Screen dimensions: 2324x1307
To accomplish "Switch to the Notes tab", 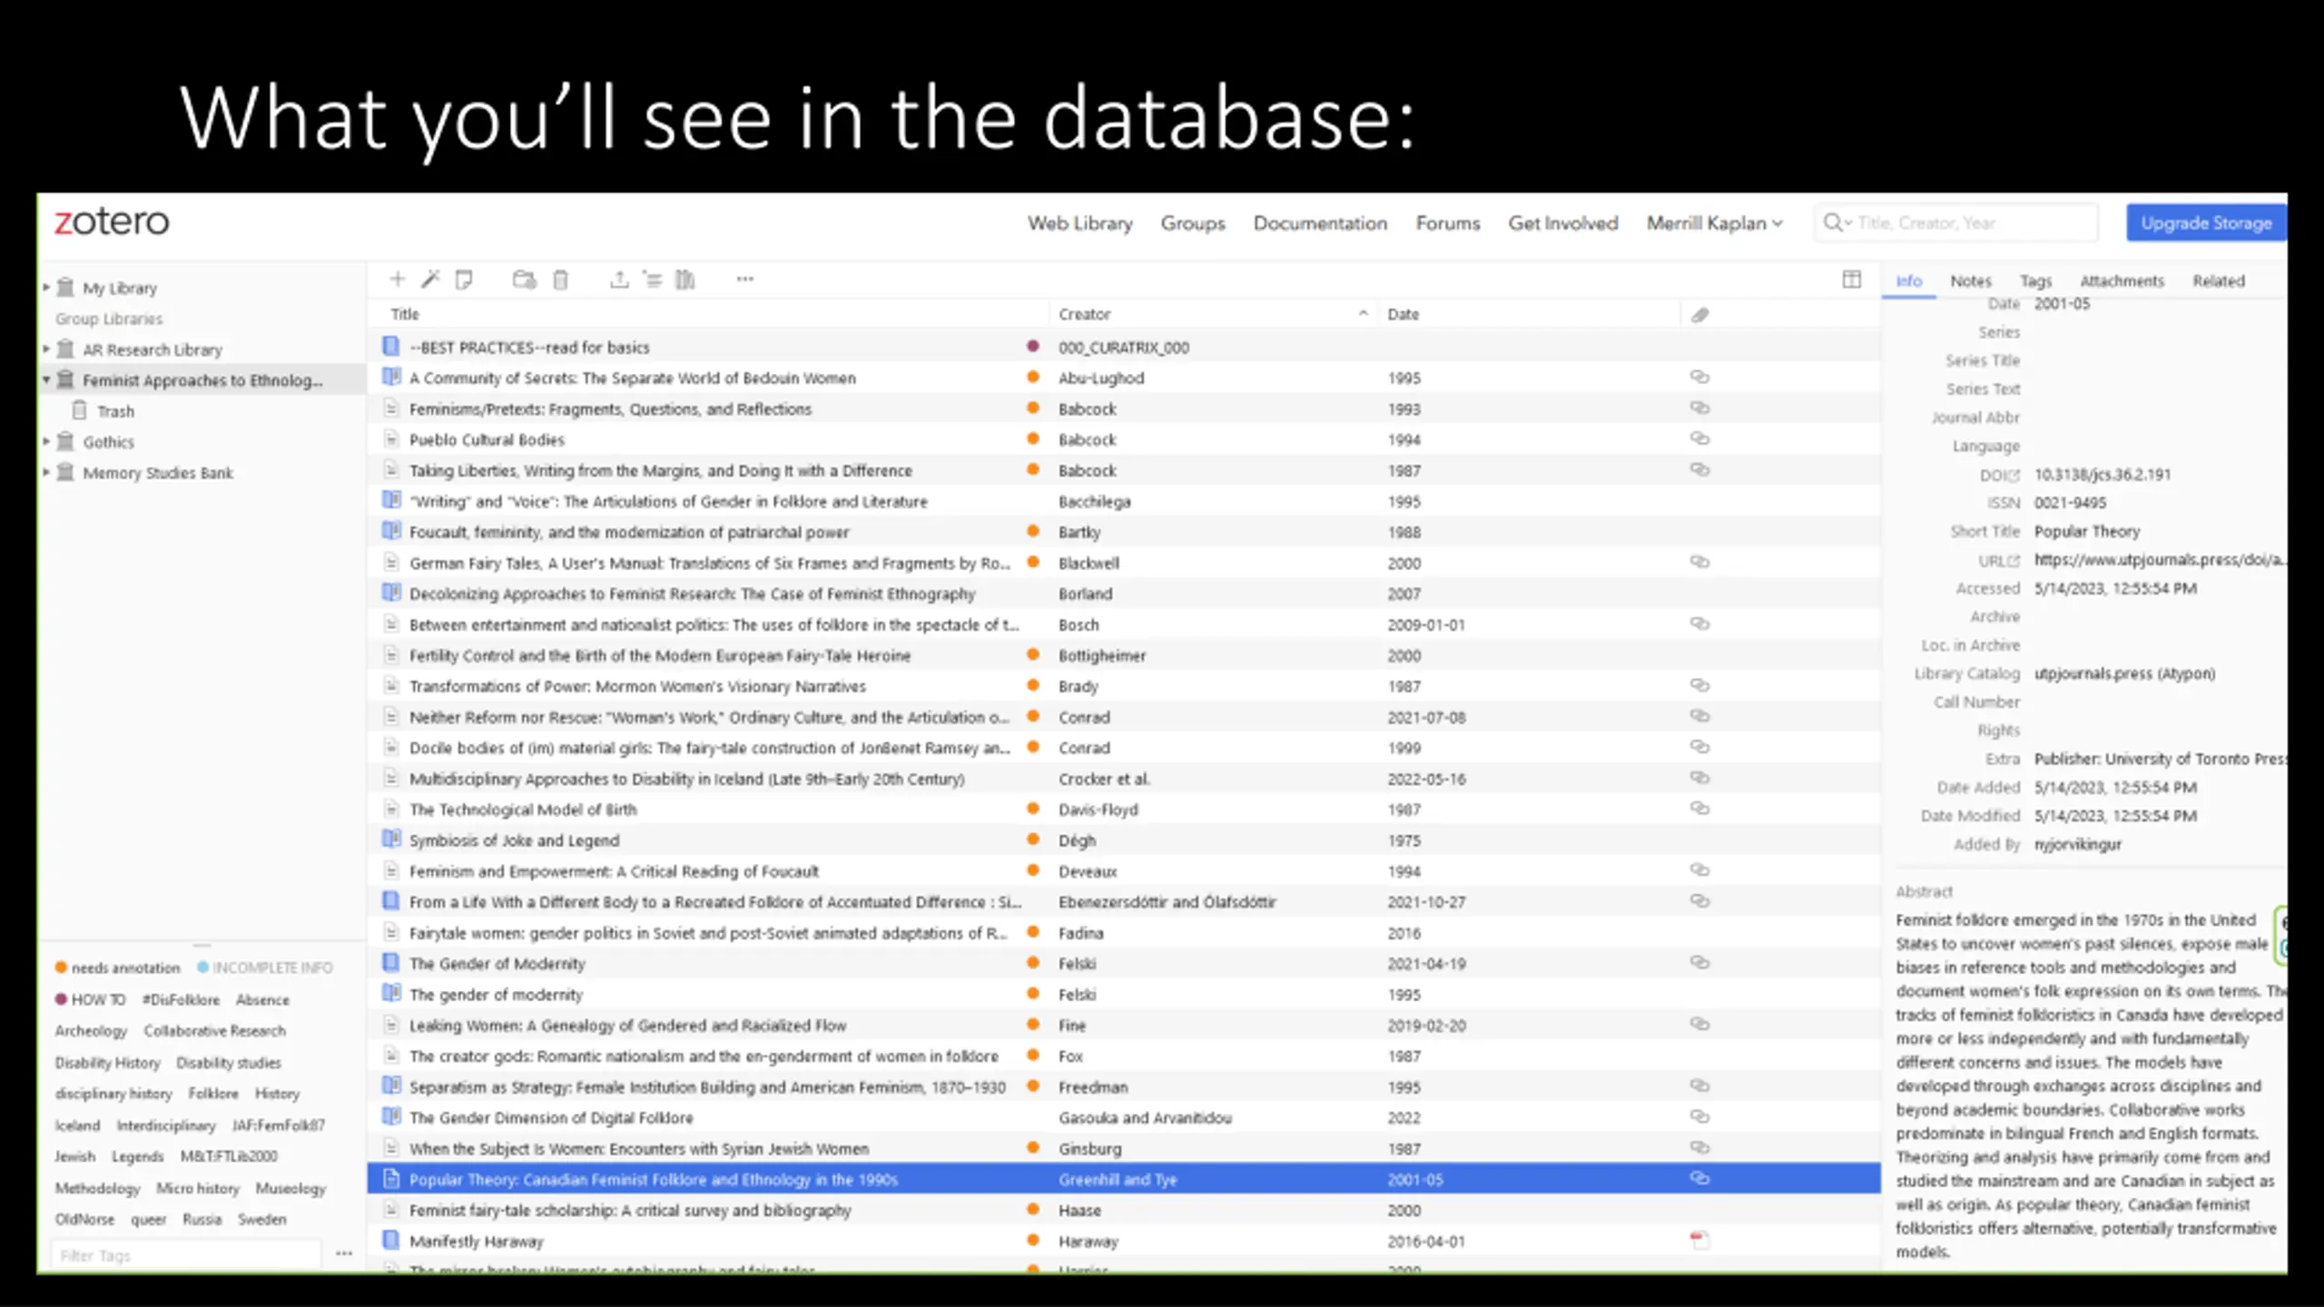I will click(1971, 281).
